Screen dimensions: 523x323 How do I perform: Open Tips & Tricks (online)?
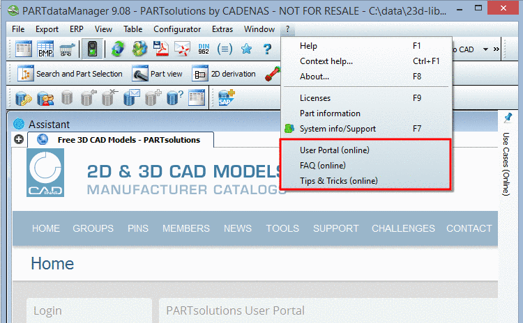[x=366, y=181]
